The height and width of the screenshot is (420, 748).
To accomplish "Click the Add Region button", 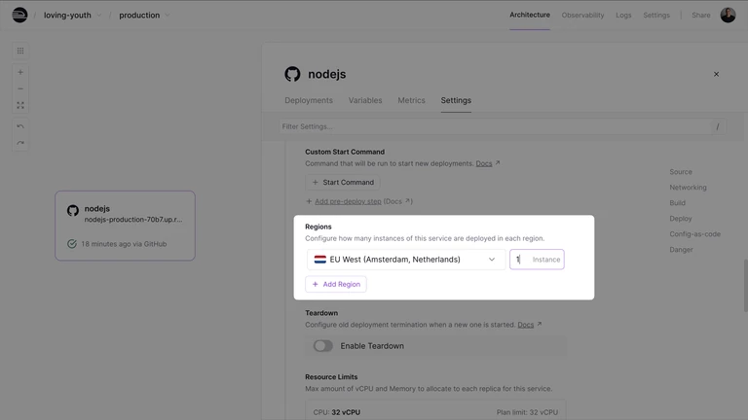I will (336, 284).
